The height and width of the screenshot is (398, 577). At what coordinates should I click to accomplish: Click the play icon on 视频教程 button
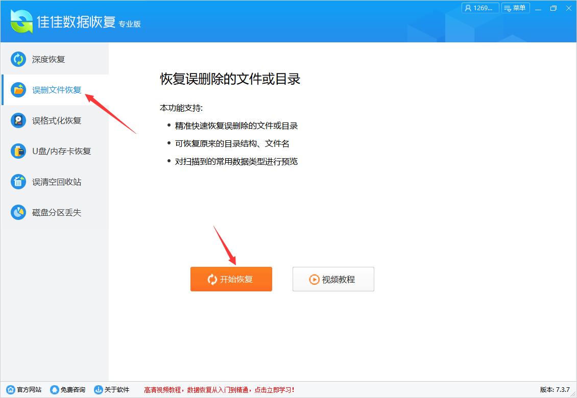[315, 279]
